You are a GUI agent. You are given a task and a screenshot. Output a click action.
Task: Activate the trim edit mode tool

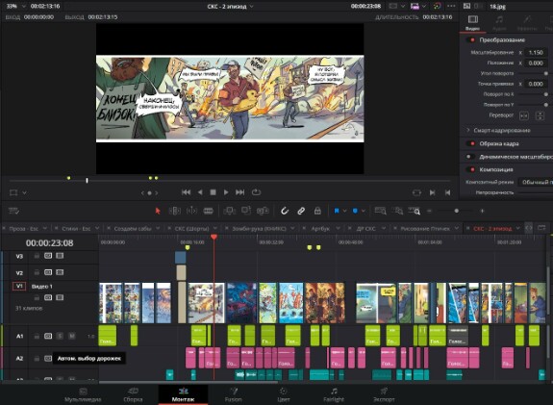click(x=175, y=211)
